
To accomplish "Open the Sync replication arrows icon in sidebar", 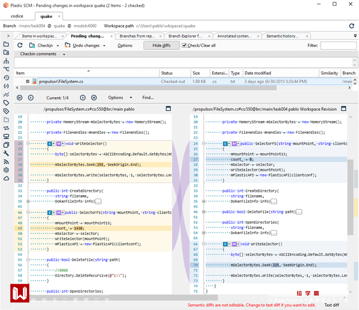I will point(6,128).
